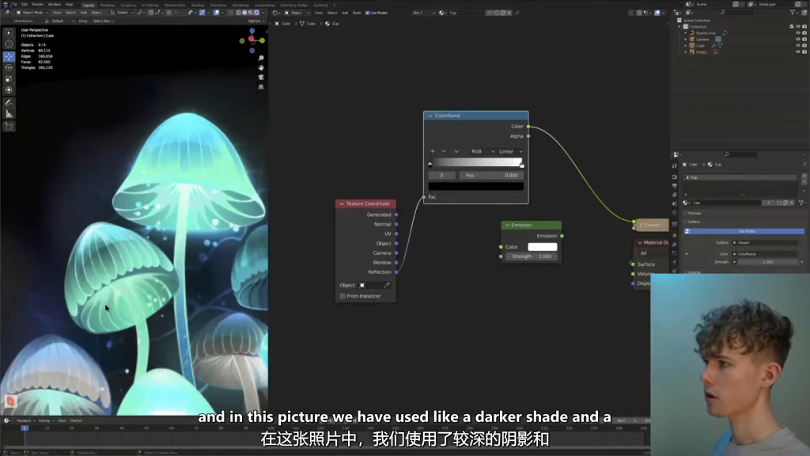Select the Annotate tool
Image resolution: width=810 pixels, height=456 pixels.
point(9,103)
